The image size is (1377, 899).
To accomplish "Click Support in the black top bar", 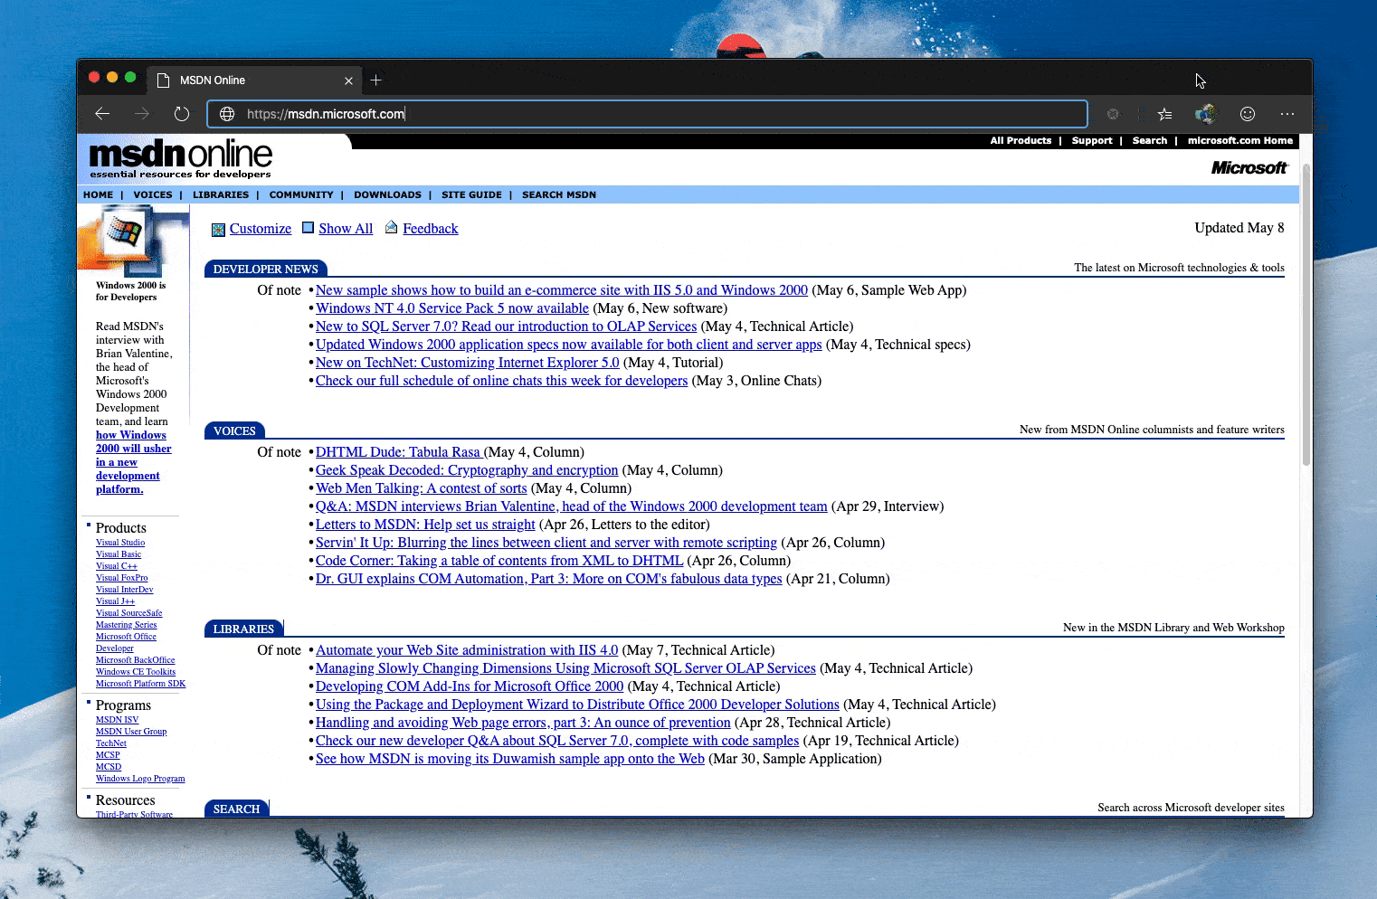I will click(x=1092, y=141).
